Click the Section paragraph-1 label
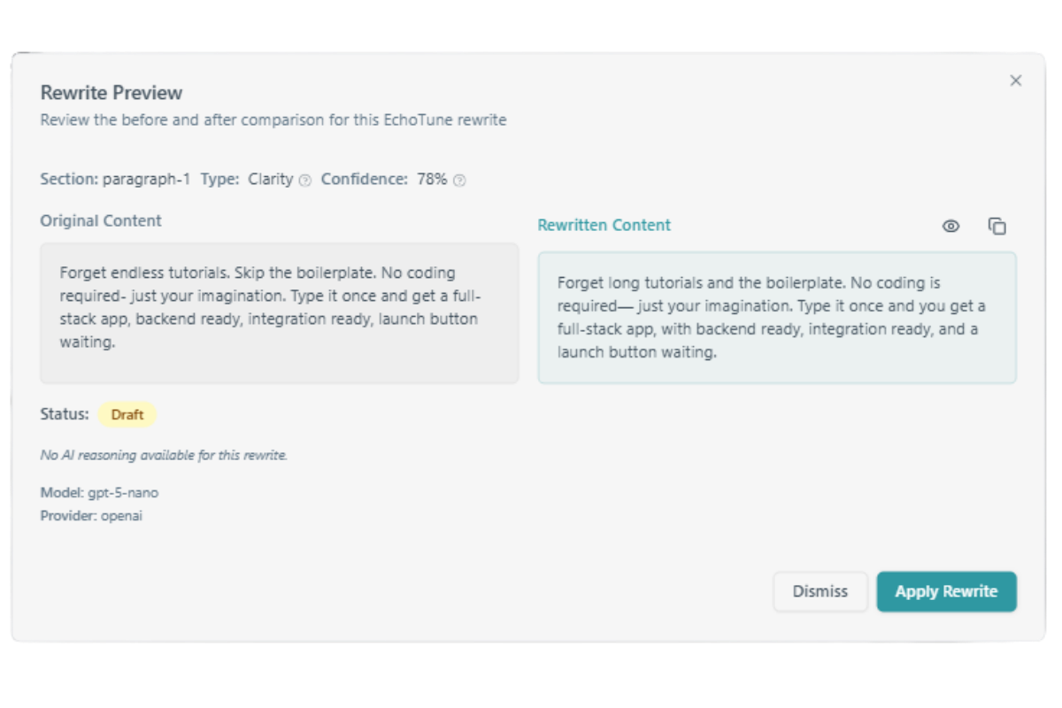This screenshot has height=708, width=1062. pyautogui.click(x=115, y=179)
